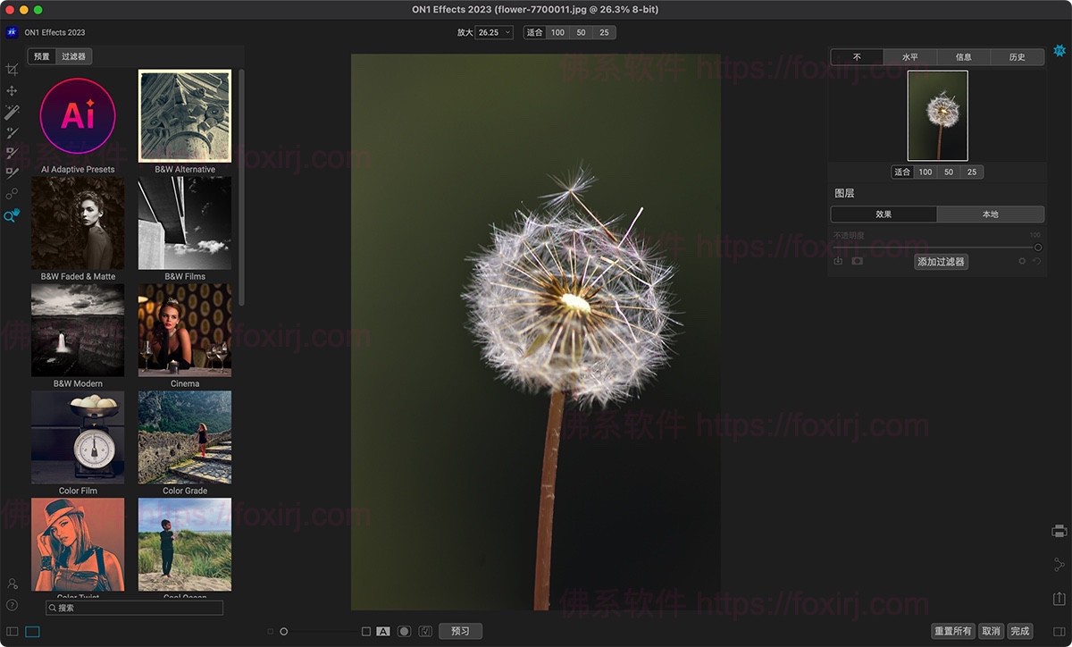Select the magic wand tool in left toolbar
This screenshot has height=647, width=1072.
tap(12, 112)
